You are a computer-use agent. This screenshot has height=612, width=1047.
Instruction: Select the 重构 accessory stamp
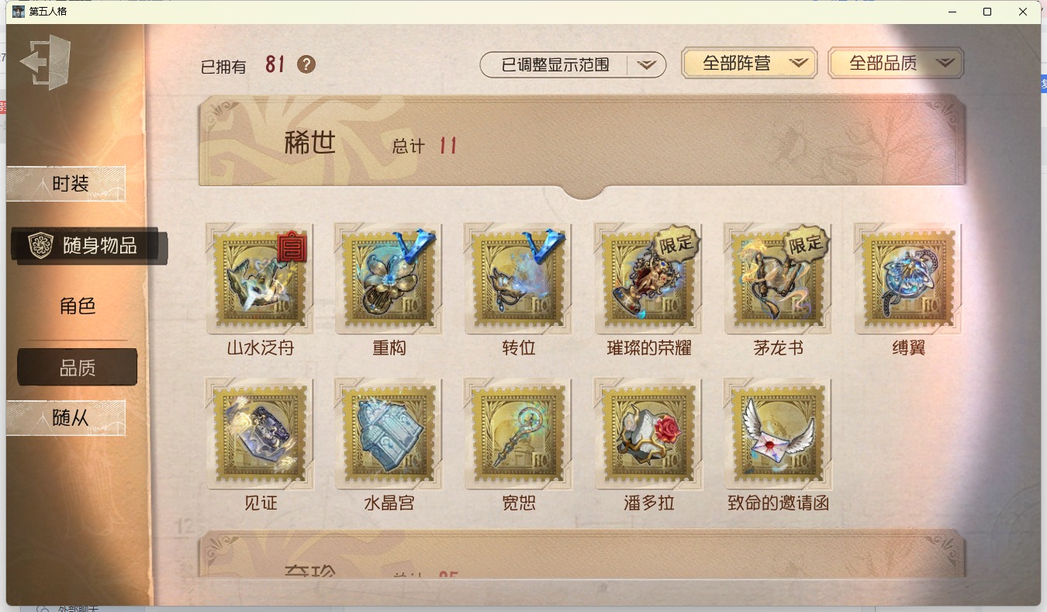[389, 279]
